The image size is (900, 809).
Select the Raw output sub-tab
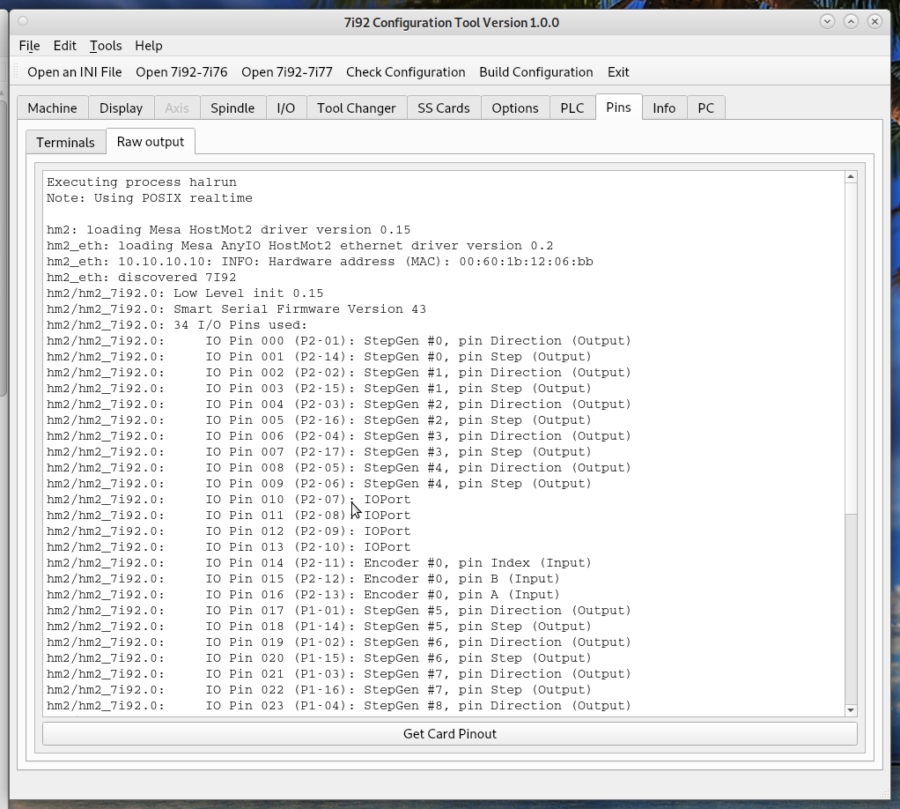[x=151, y=141]
